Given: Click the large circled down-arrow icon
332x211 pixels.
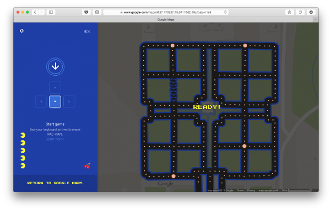Looking at the screenshot, I should 55,66.
